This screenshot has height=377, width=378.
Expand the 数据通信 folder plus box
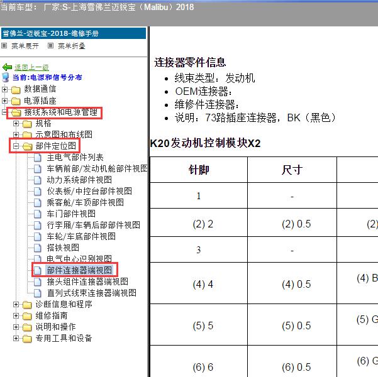point(4,89)
